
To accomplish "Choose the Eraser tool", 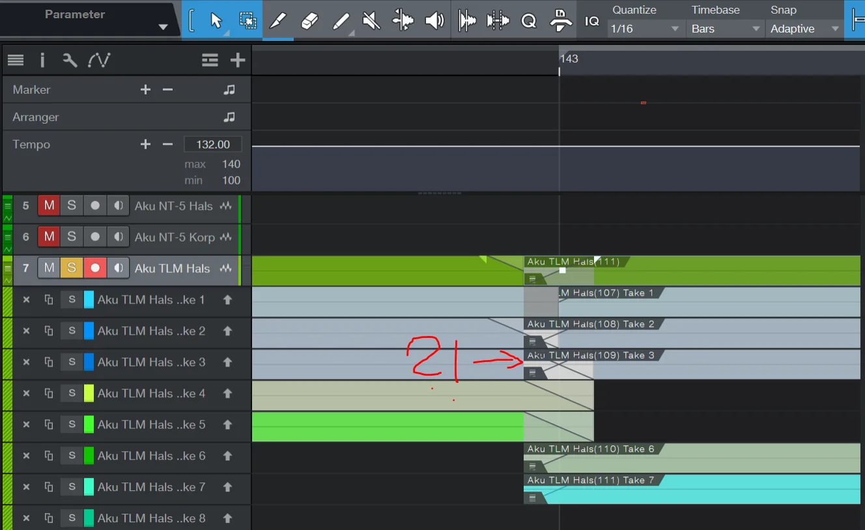I will click(309, 21).
